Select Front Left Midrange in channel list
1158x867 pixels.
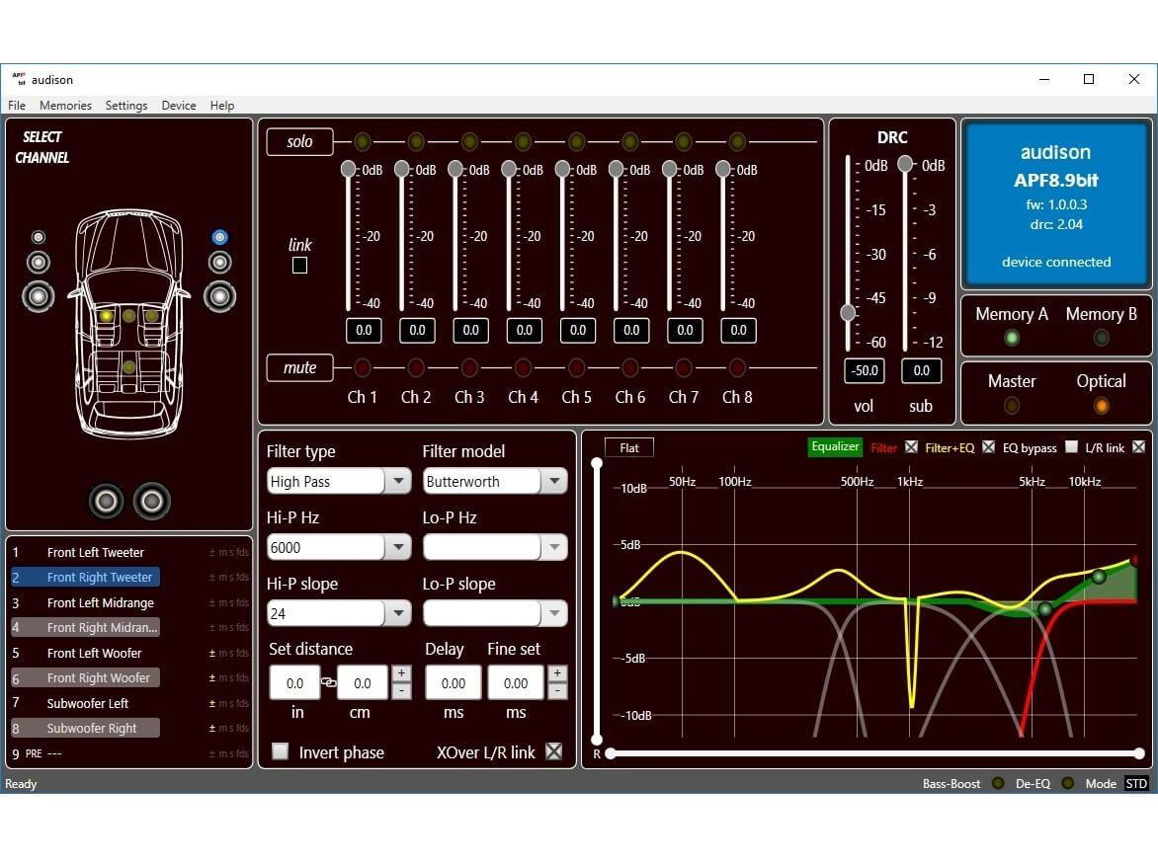click(x=100, y=602)
